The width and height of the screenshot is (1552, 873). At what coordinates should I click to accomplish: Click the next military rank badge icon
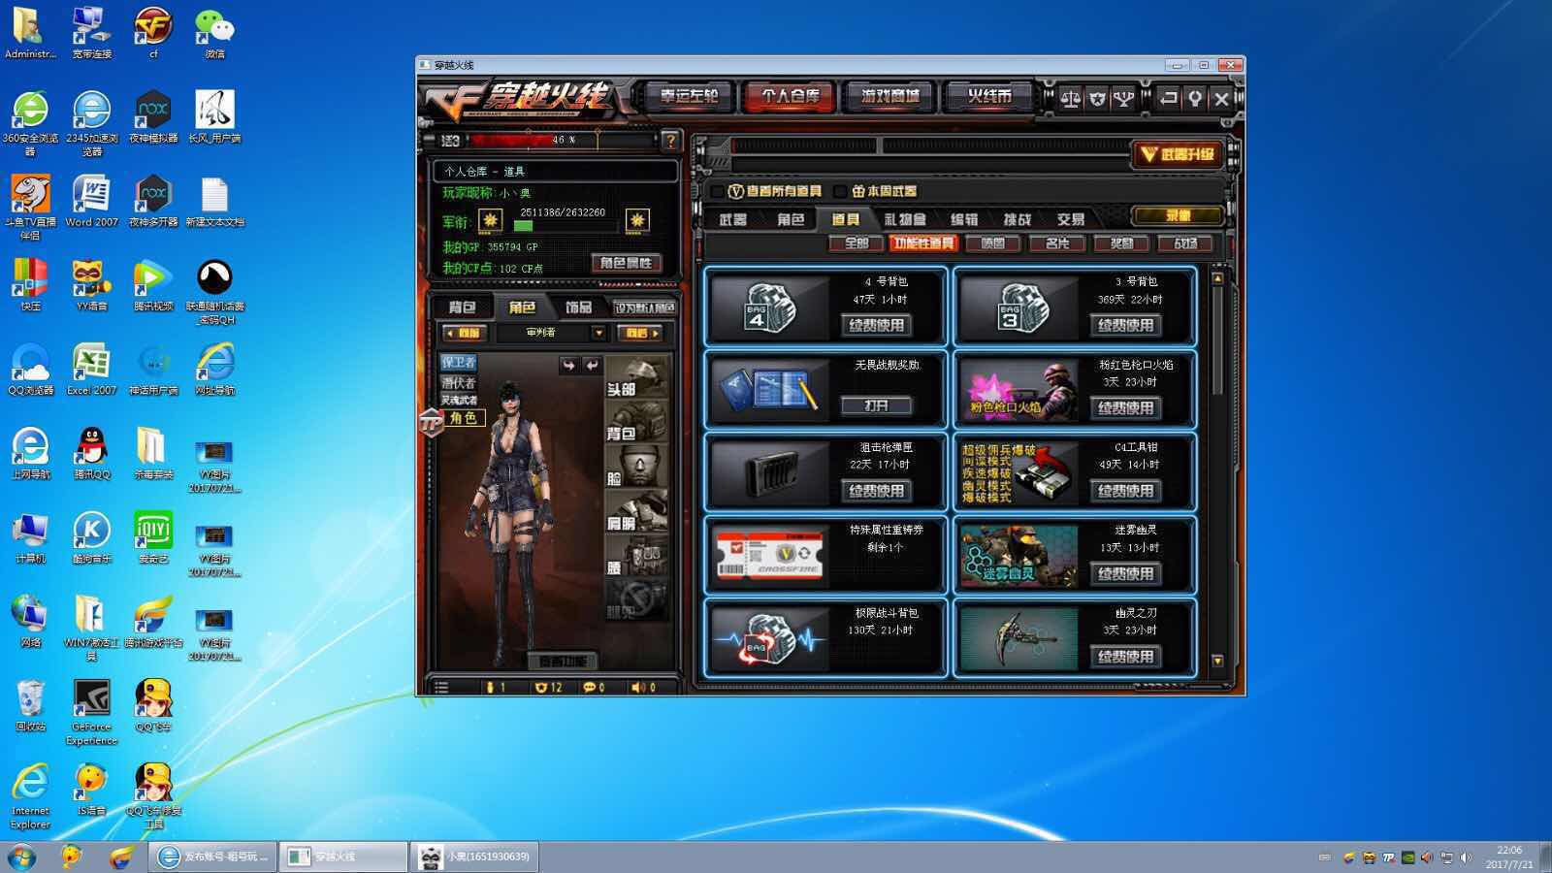coord(637,220)
